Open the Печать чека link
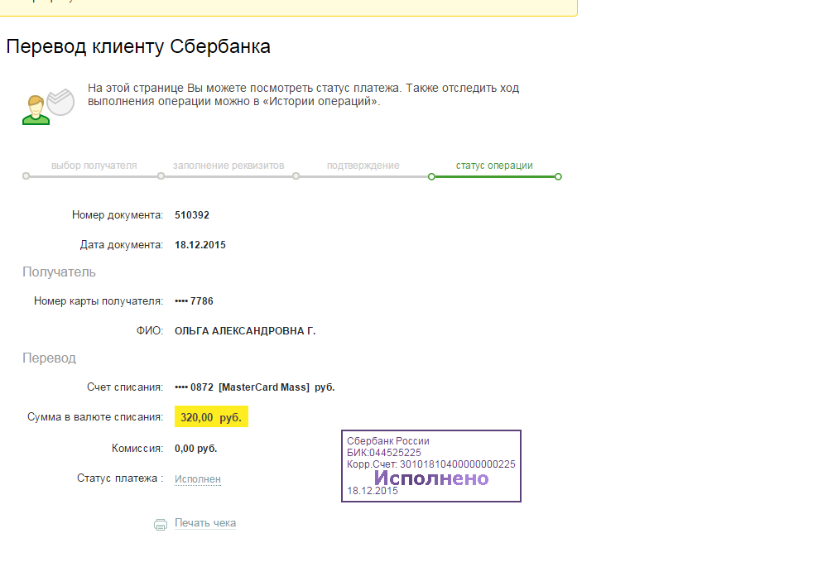Viewport: 832px width, 572px height. [205, 523]
